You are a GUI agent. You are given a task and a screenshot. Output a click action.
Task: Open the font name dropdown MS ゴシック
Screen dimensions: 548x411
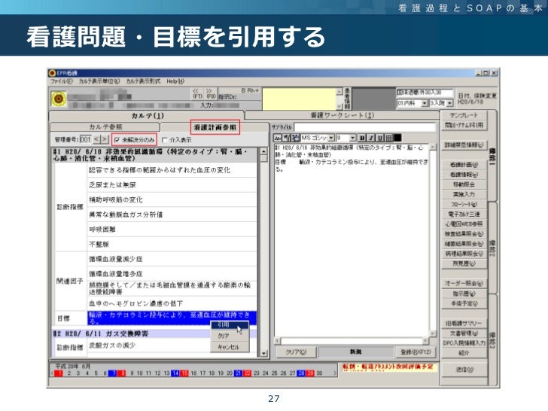click(331, 138)
